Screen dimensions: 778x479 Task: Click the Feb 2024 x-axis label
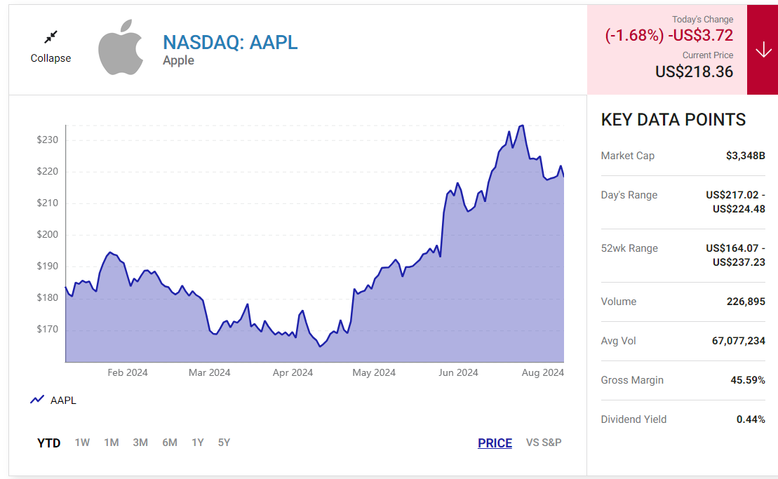click(128, 372)
